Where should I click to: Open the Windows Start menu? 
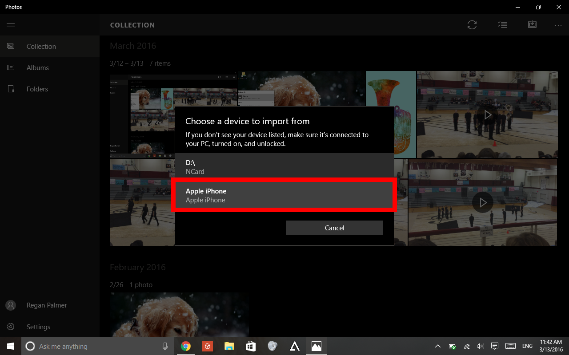(11, 346)
